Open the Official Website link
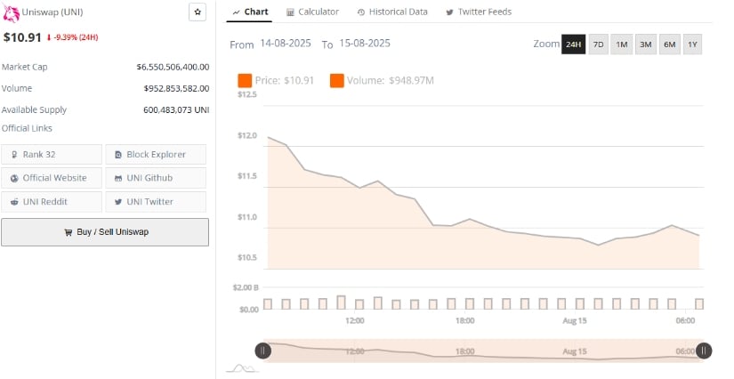734x379 pixels. click(52, 178)
